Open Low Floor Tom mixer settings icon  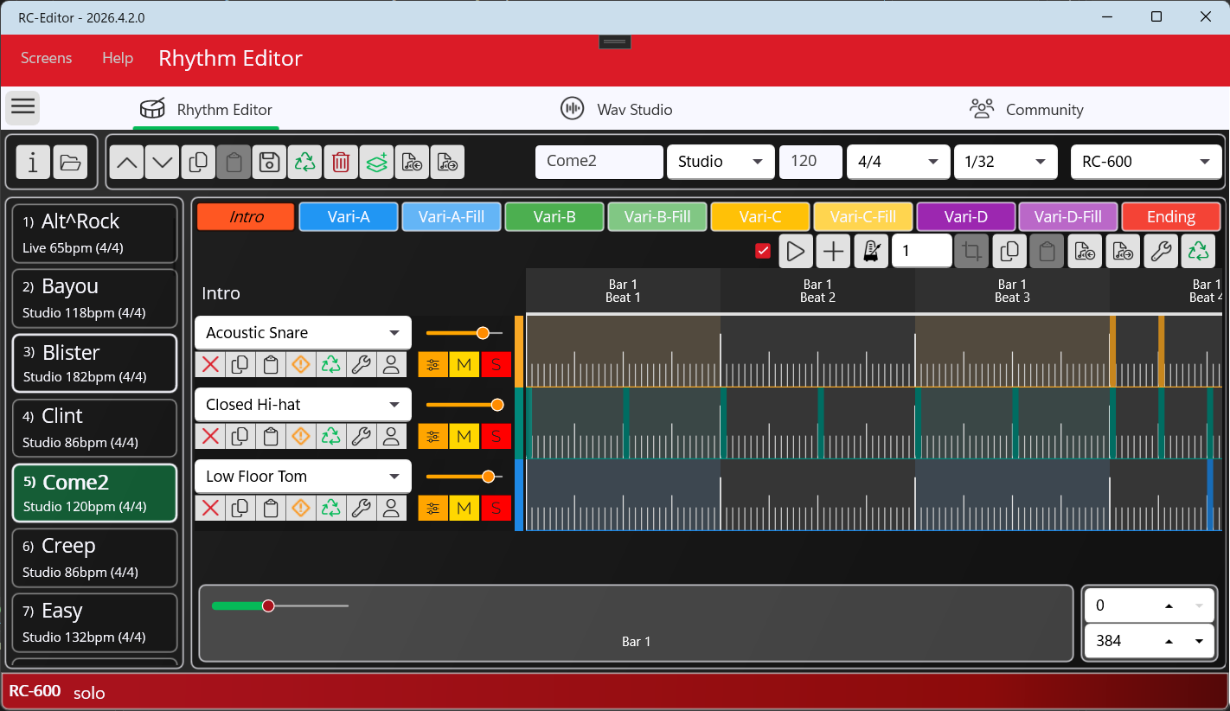coord(433,508)
